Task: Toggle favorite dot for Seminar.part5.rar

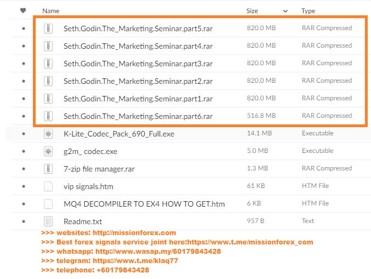Action: click(x=24, y=29)
